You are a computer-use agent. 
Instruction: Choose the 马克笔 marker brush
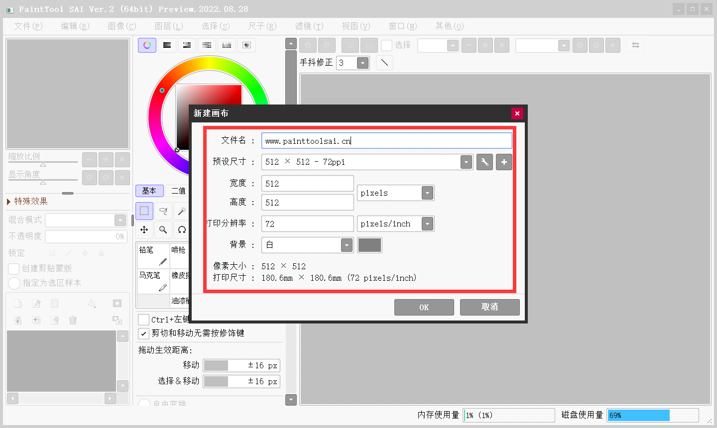(153, 281)
